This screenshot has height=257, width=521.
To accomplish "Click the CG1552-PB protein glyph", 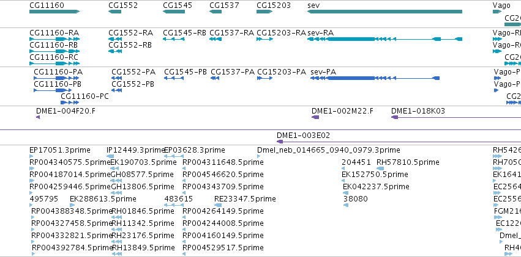I will click(x=116, y=90).
